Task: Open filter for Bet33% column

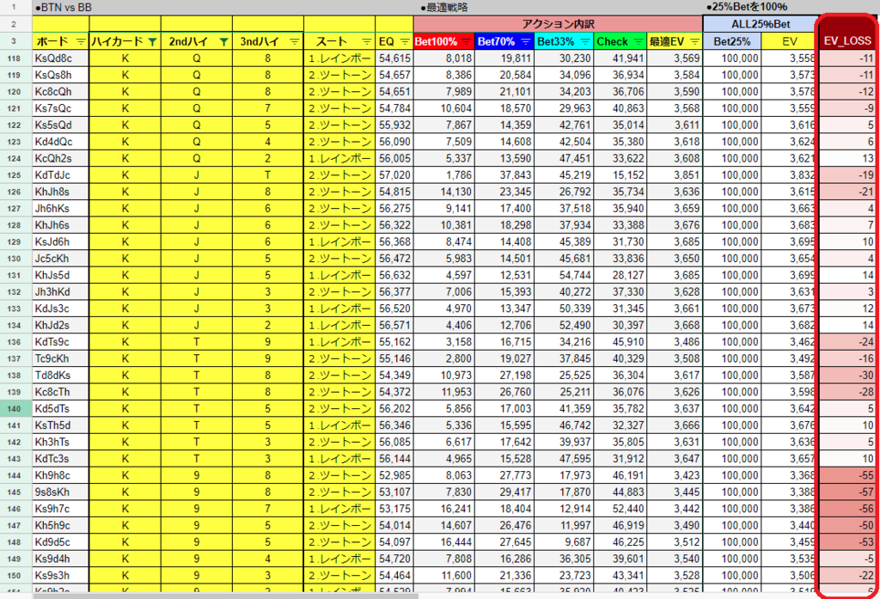Action: (x=584, y=41)
